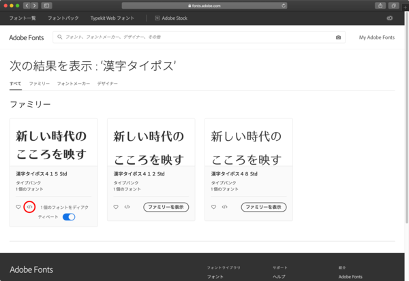
Task: Open the footer ヘルプ link
Action: point(279,276)
